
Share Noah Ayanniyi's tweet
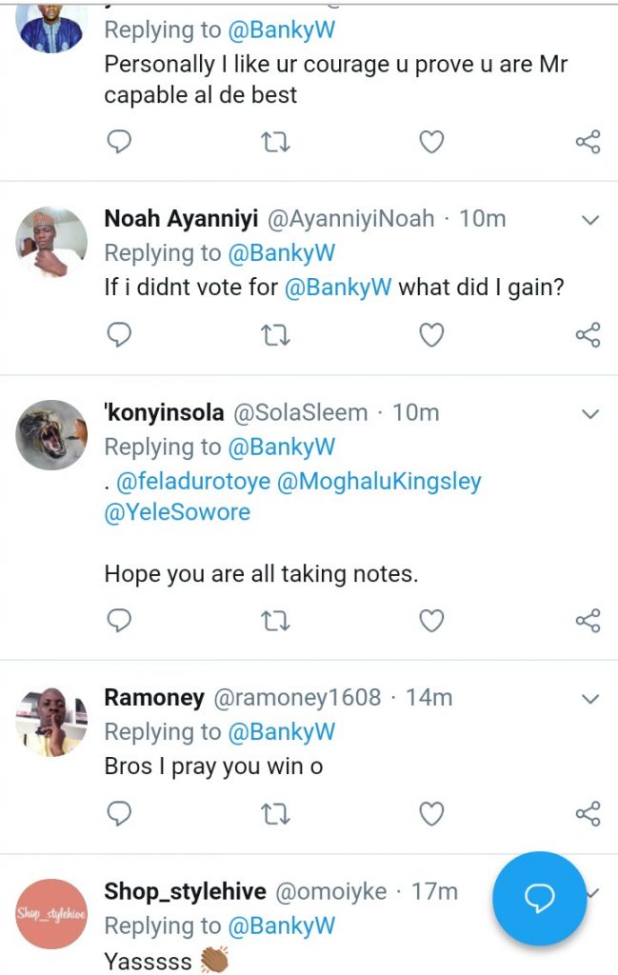[588, 335]
